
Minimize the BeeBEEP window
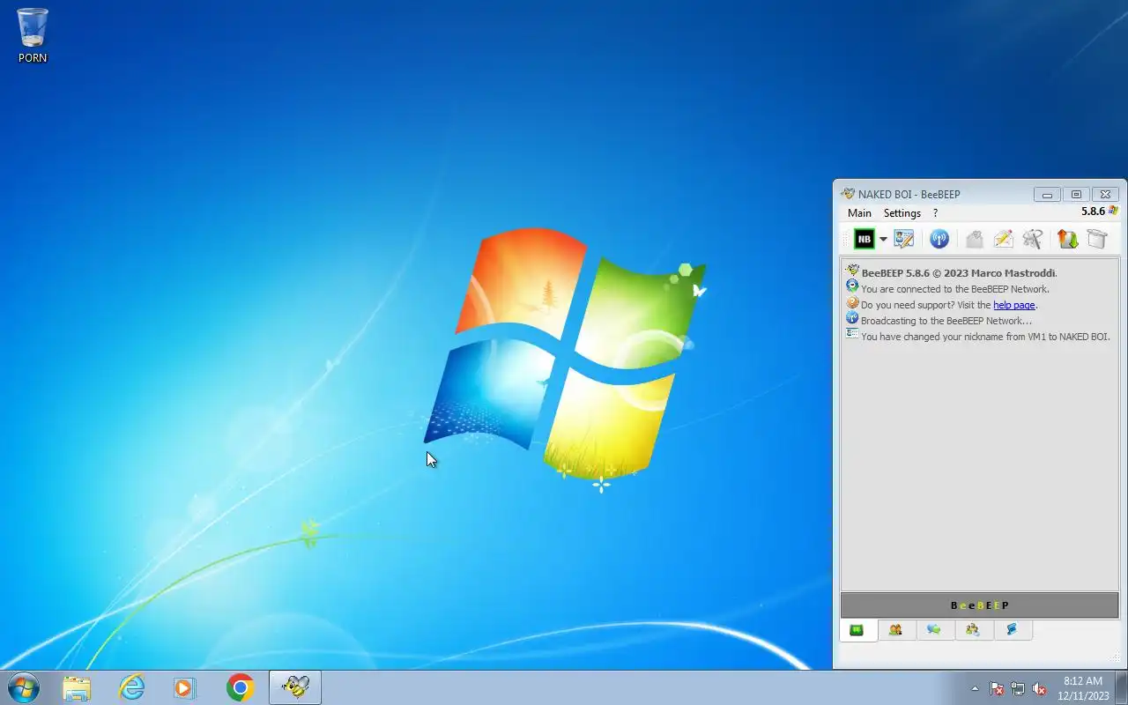click(1047, 194)
